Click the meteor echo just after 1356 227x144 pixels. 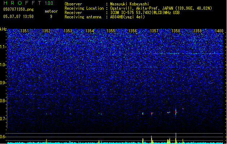[143, 113]
